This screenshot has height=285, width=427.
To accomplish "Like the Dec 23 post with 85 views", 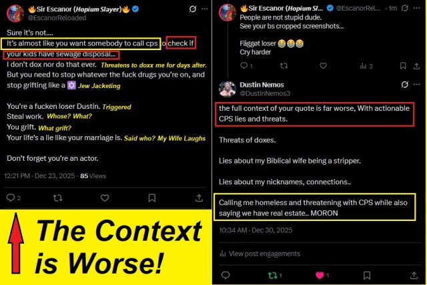I will [x=105, y=198].
